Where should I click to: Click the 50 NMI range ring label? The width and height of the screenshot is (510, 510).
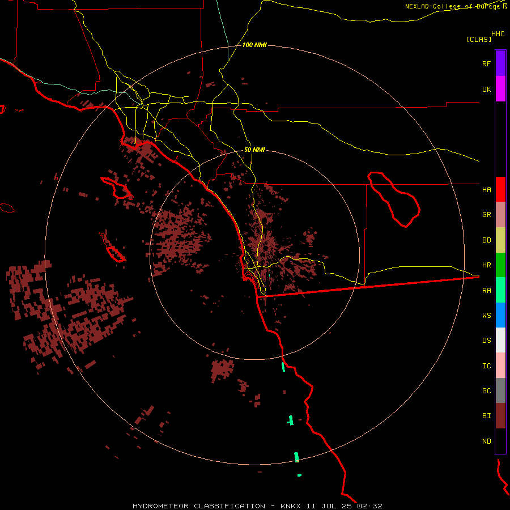tap(254, 150)
